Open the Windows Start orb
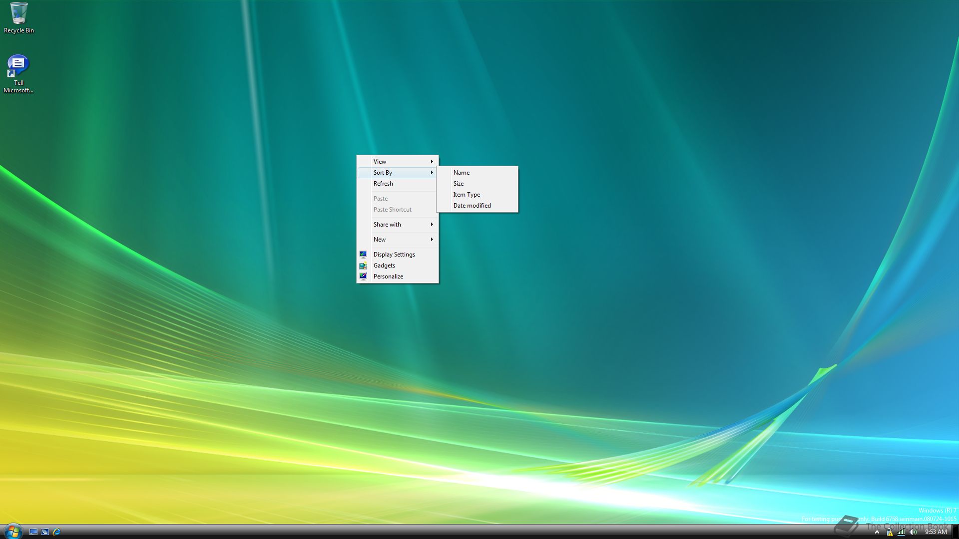 click(12, 532)
